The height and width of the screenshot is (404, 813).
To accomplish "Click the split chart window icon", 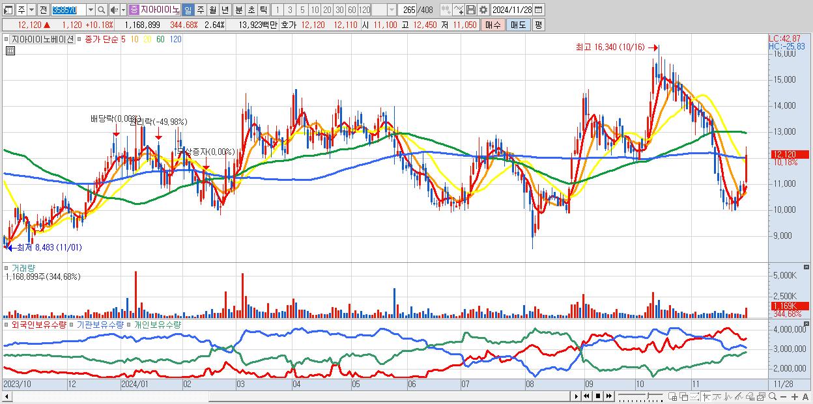I will pyautogui.click(x=672, y=396).
